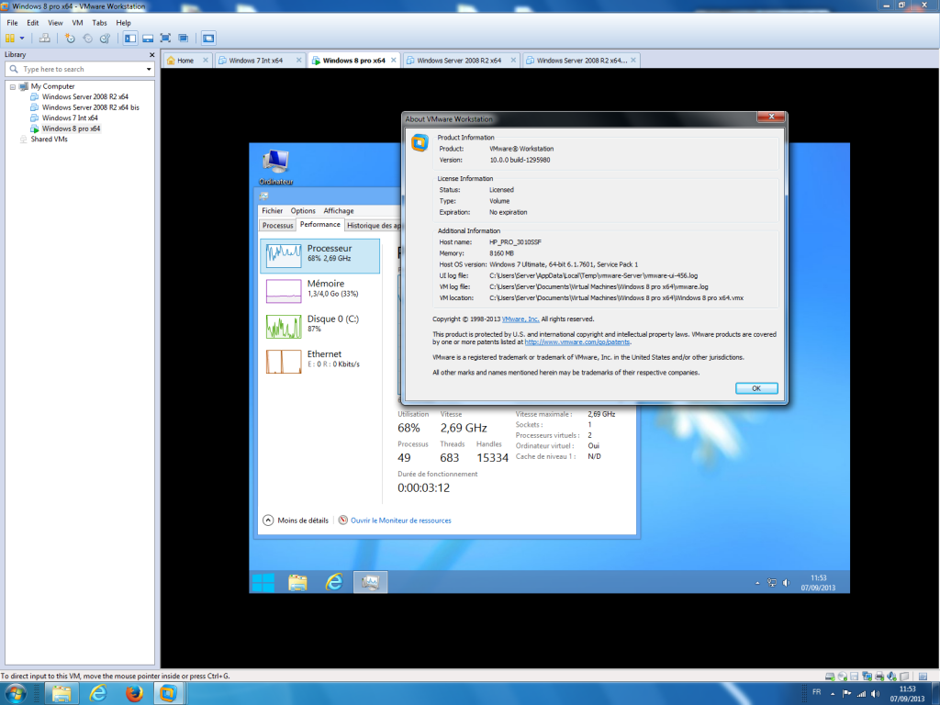Open the Fichier menu in Task Manager

pos(272,211)
